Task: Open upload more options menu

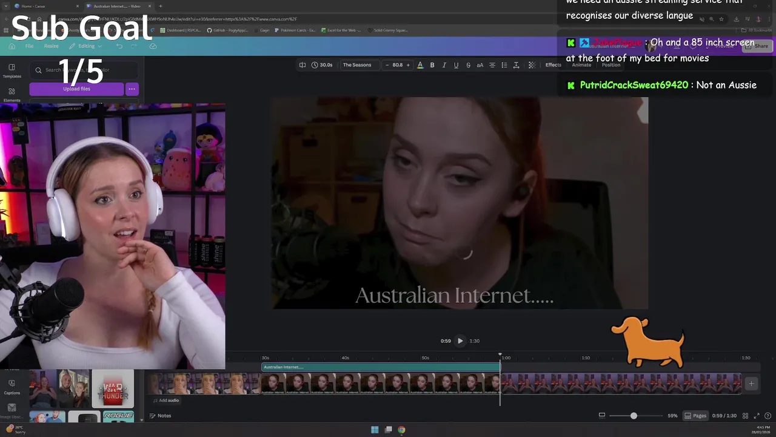Action: [x=132, y=89]
